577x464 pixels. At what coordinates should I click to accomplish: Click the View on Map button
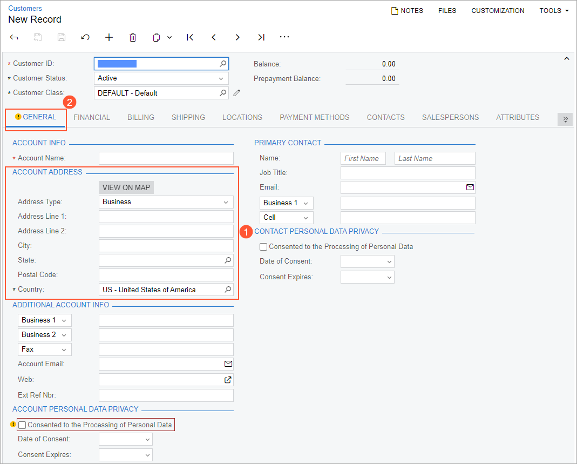(x=127, y=187)
